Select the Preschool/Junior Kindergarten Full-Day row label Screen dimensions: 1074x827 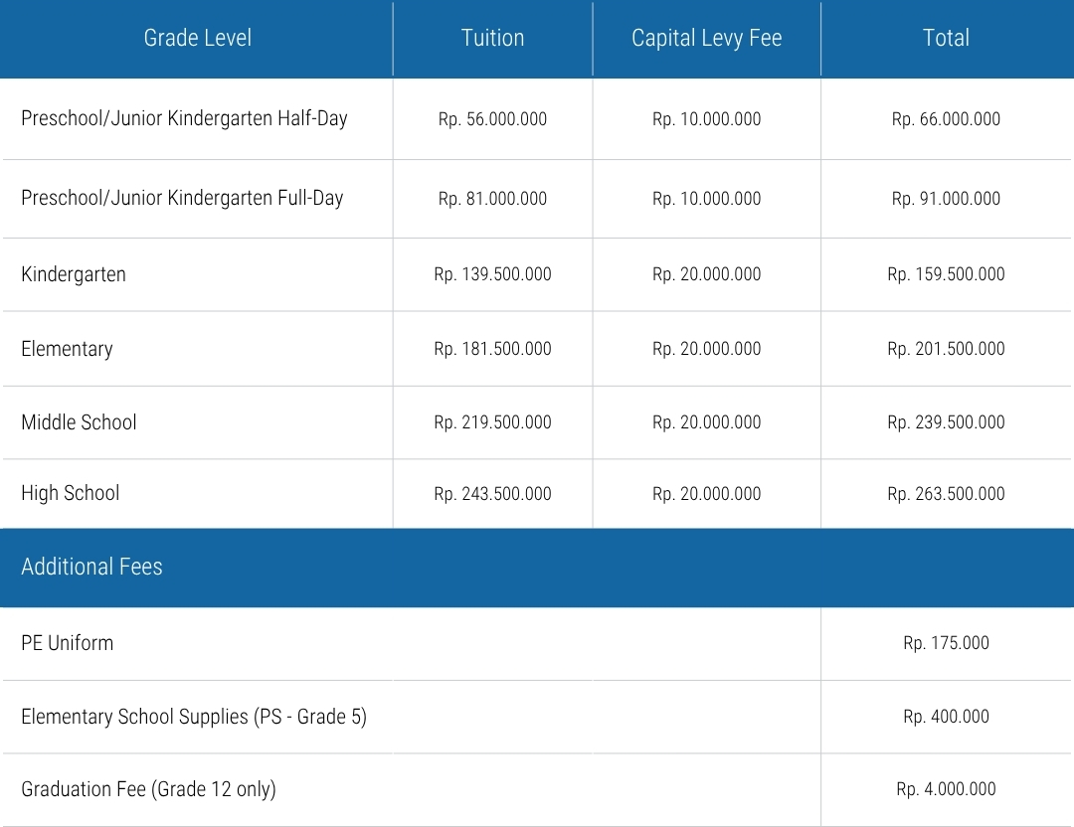pos(182,198)
